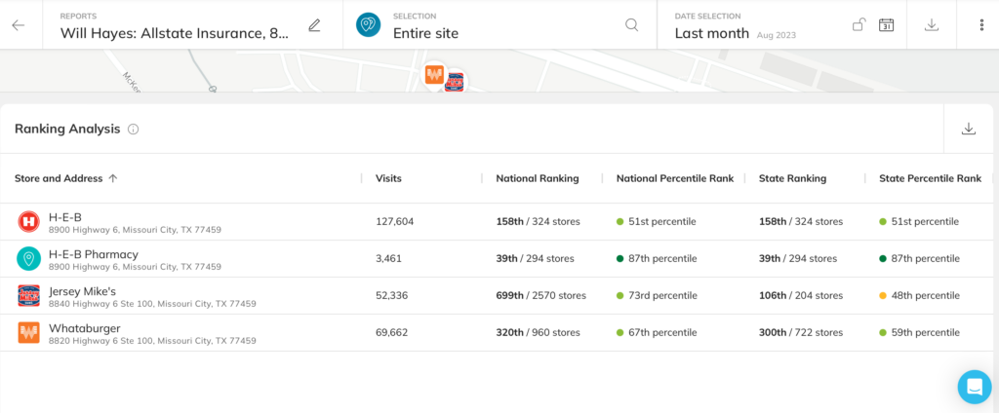
Task: Toggle the date lock icon
Action: click(859, 24)
